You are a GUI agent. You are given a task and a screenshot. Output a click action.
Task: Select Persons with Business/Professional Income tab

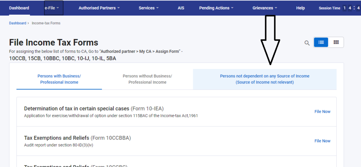tap(59, 79)
